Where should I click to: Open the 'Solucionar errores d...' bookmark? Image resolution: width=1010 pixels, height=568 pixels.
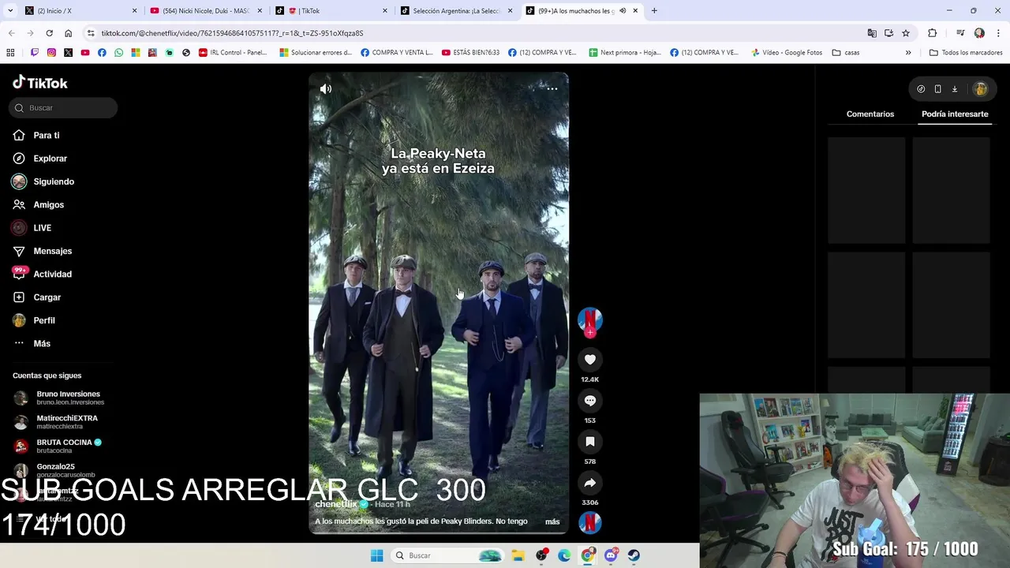[x=316, y=53]
